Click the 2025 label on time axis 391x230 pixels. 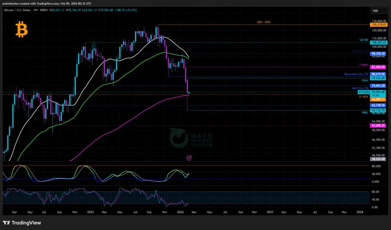coord(89,212)
